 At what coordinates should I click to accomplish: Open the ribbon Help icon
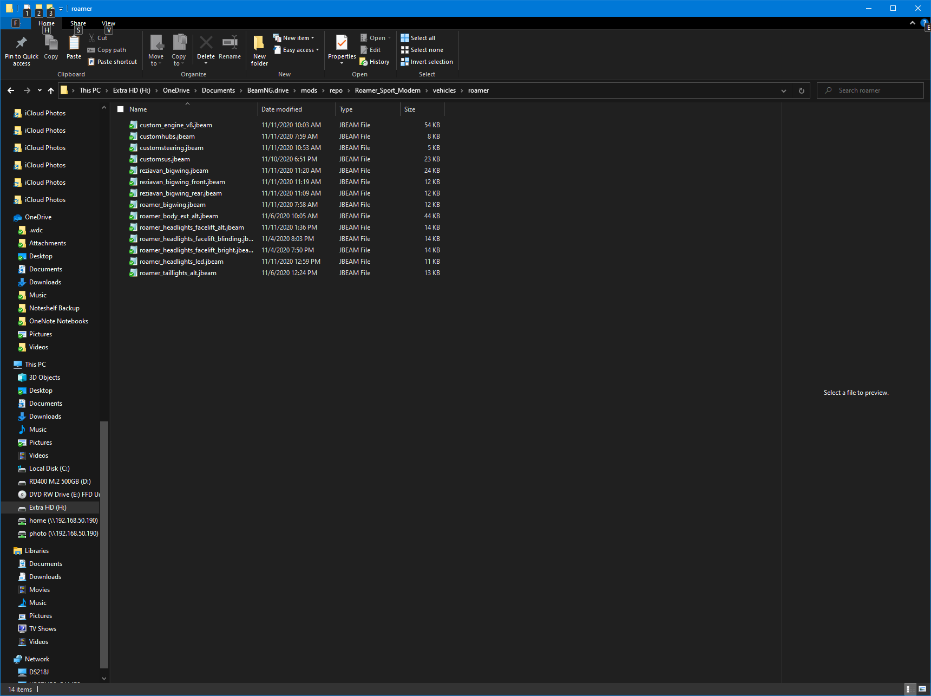[x=925, y=23]
